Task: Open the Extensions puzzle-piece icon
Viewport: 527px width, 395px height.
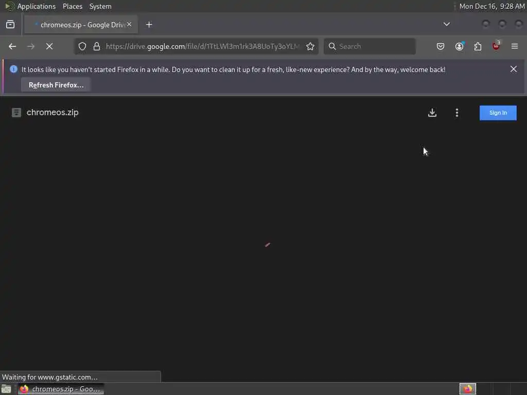Action: pyautogui.click(x=478, y=46)
